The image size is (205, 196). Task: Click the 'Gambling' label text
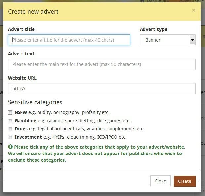[x=25, y=121]
